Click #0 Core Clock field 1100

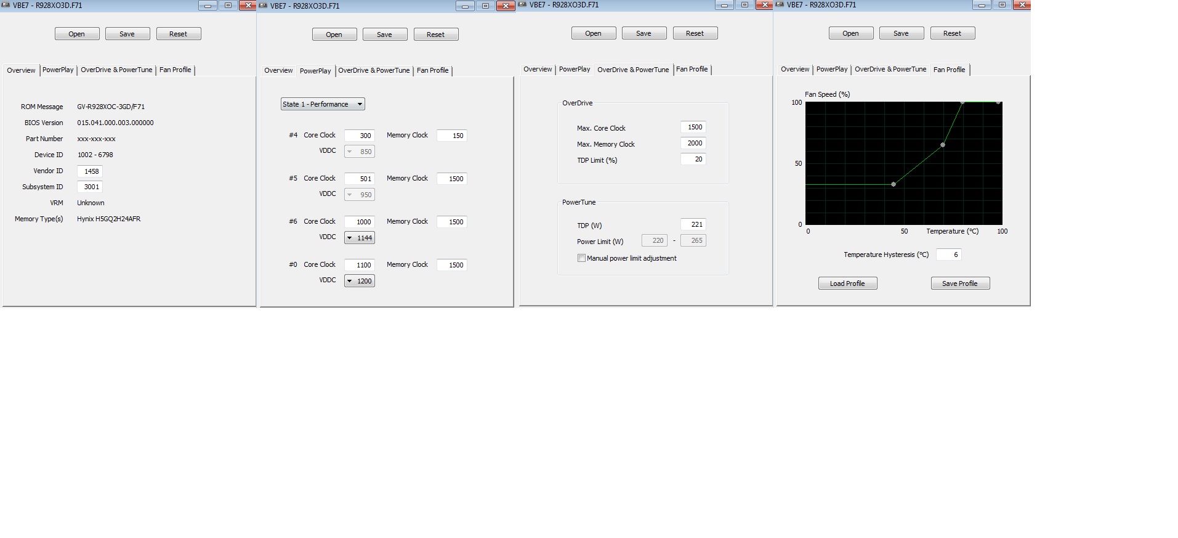360,265
